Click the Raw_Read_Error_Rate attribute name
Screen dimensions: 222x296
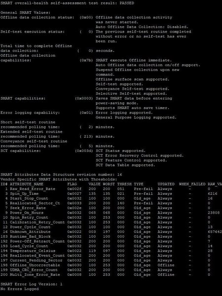click(x=33, y=189)
